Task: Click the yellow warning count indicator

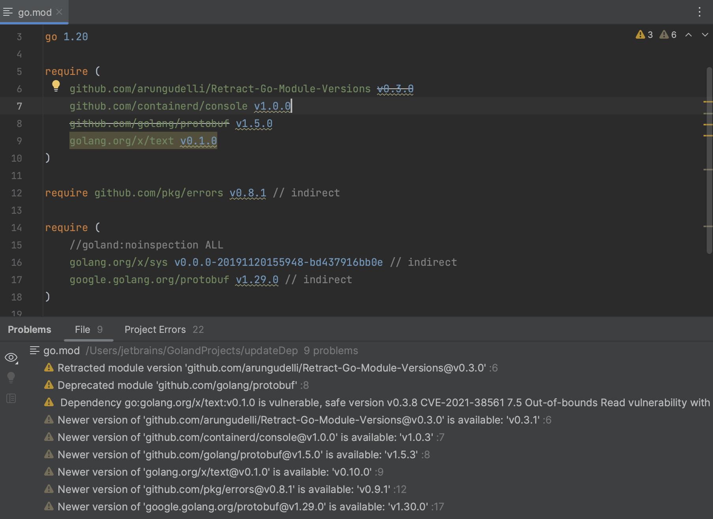Action: (644, 35)
